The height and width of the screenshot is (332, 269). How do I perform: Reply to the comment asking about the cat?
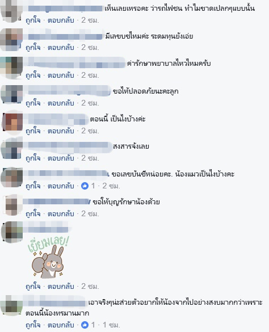click(61, 186)
